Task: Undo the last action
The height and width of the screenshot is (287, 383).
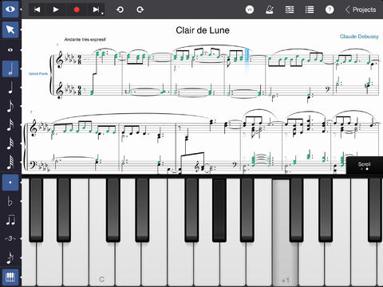Action: [x=120, y=10]
